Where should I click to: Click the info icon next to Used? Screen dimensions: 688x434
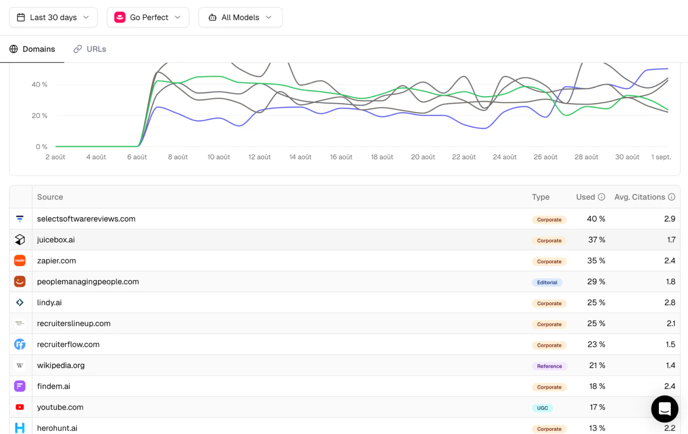(x=602, y=197)
